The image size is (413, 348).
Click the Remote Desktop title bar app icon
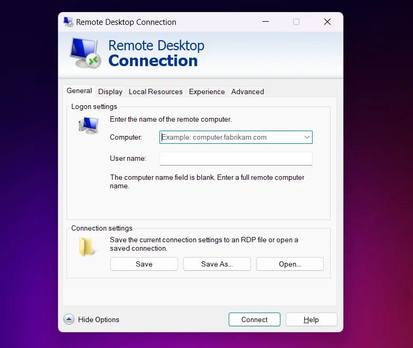pyautogui.click(x=69, y=22)
